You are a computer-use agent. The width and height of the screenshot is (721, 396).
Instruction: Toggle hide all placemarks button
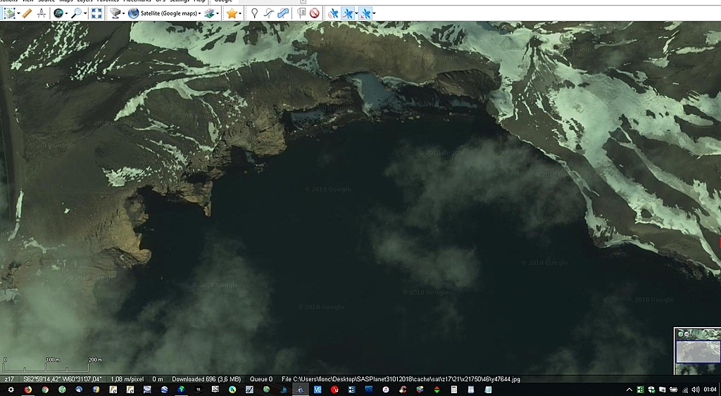315,13
